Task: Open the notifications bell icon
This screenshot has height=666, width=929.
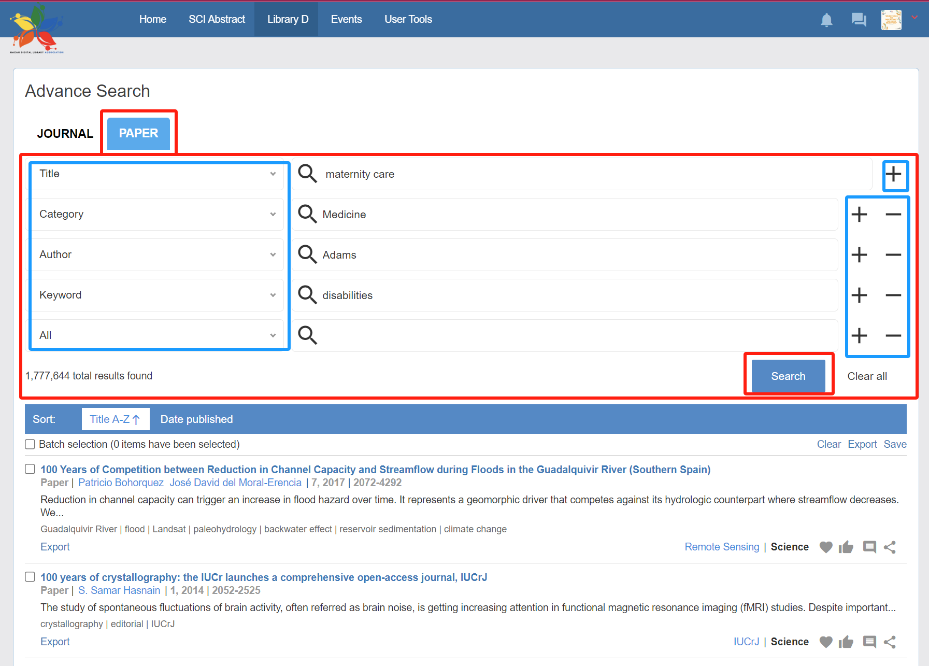Action: [826, 20]
